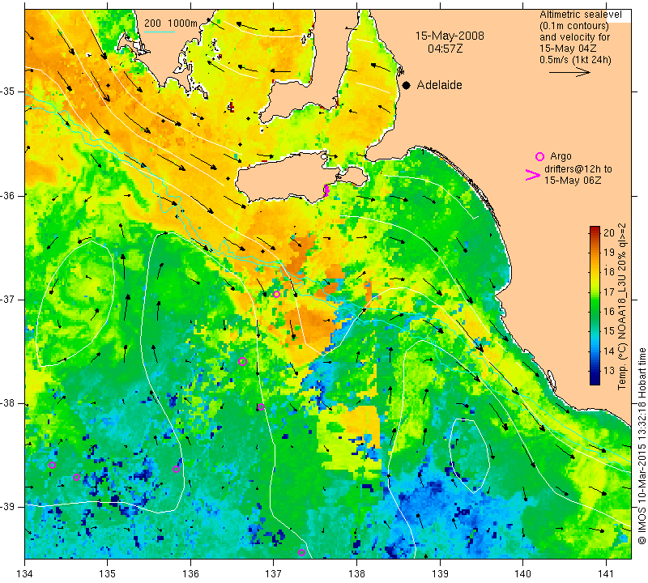The width and height of the screenshot is (648, 583).
Task: Click the magenta drifters legend arrowhead
Action: pos(532,175)
